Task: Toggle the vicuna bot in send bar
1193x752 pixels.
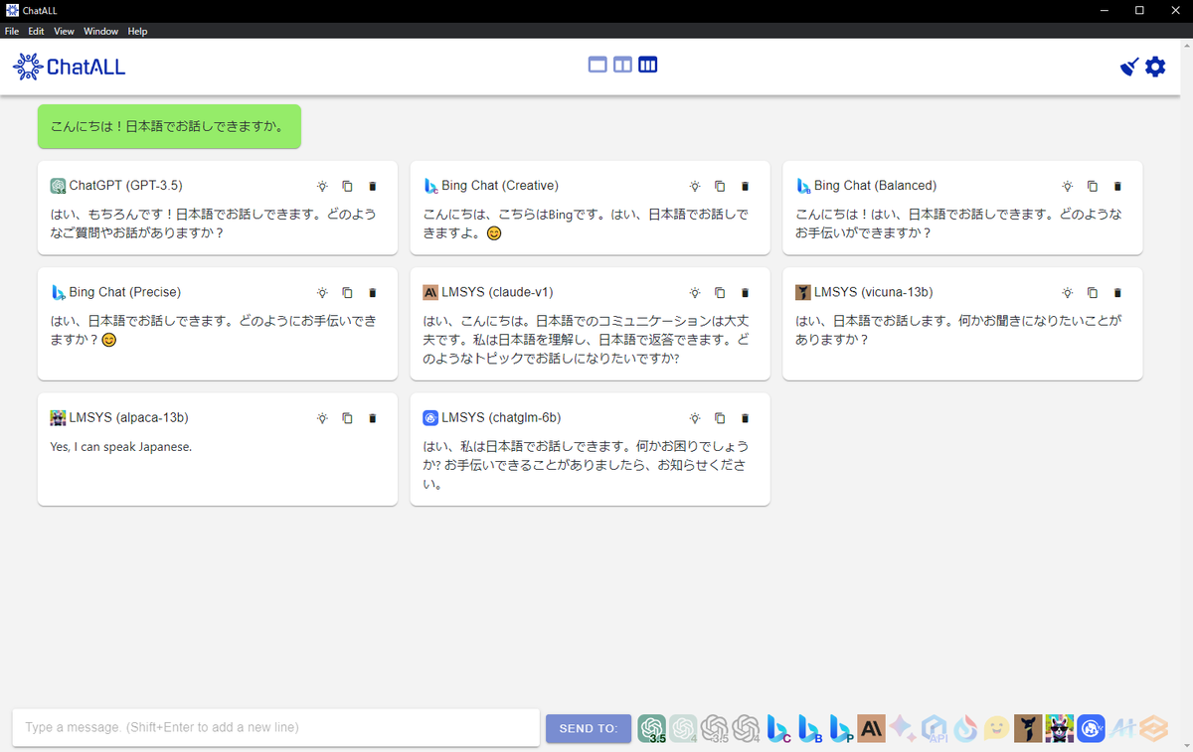Action: [x=1028, y=728]
